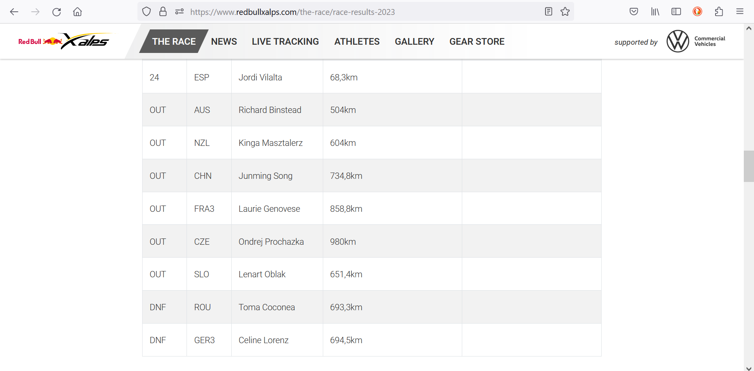
Task: Open the NEWS menu item
Action: [224, 42]
